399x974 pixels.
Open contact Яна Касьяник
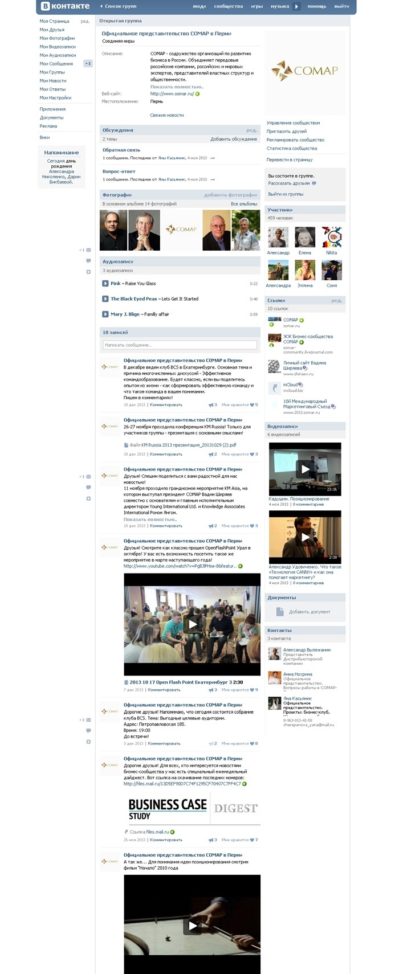point(298,698)
